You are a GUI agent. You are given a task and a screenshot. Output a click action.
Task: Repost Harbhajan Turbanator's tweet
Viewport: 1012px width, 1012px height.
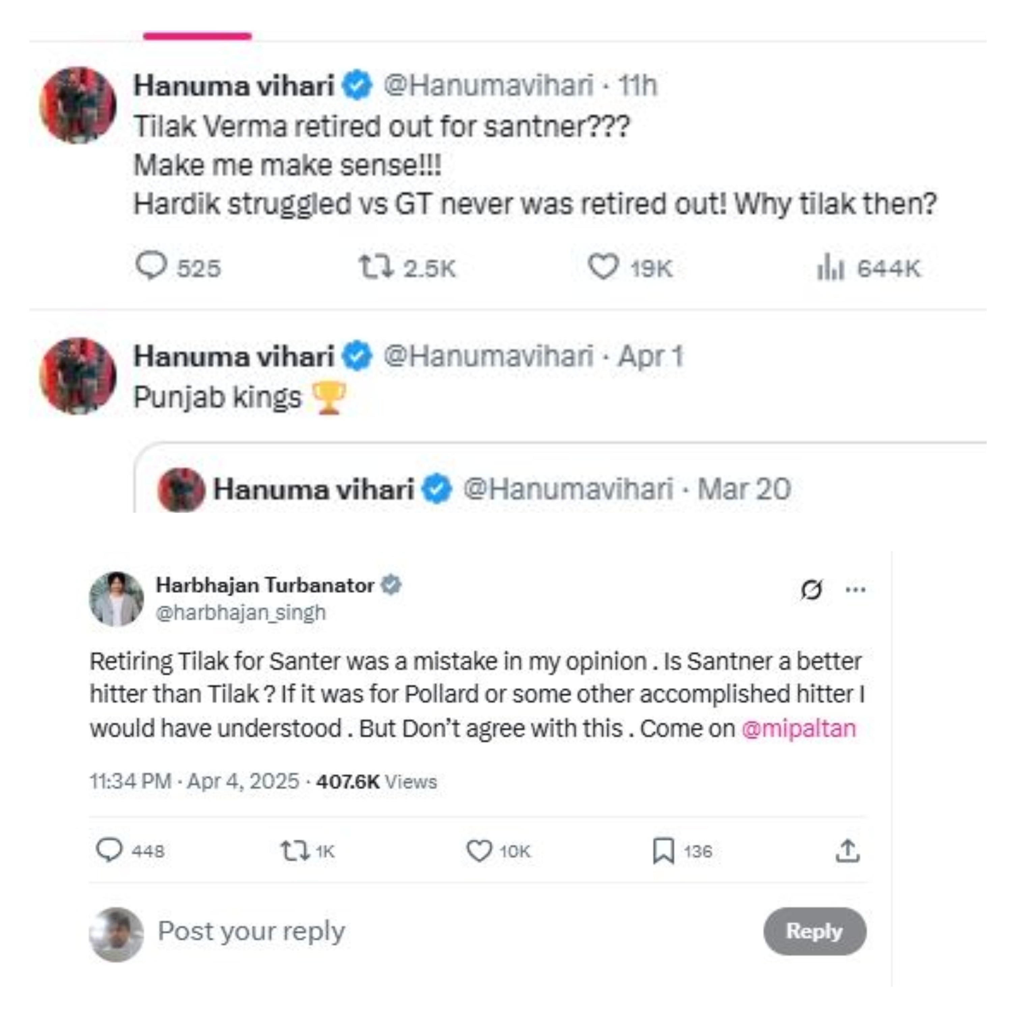(295, 851)
